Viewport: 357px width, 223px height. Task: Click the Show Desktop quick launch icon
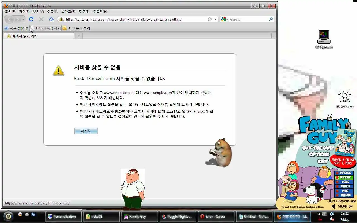[x=33, y=214]
